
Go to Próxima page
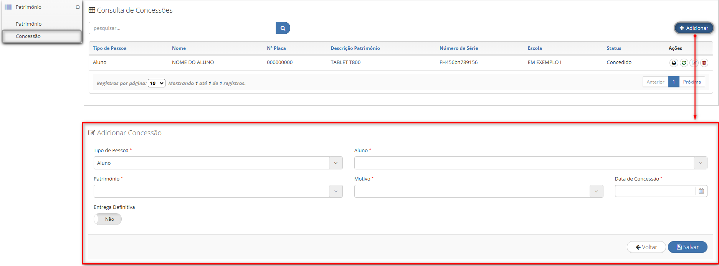[692, 82]
